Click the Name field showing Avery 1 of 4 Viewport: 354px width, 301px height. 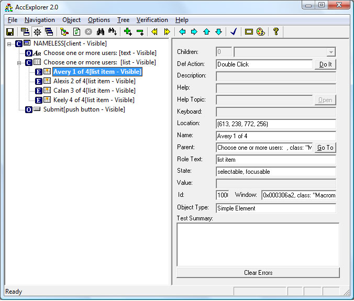(276, 136)
